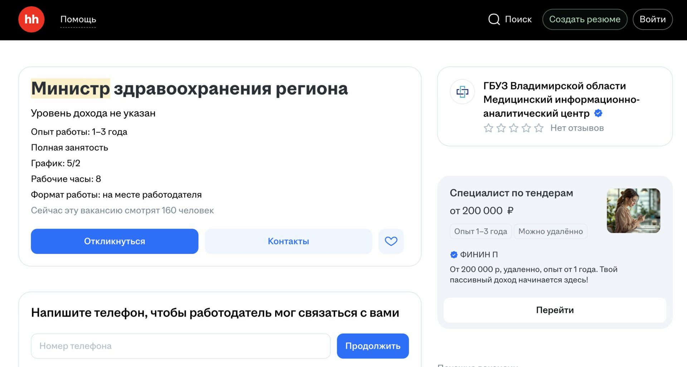Click Продолжить to submit phone
Image resolution: width=687 pixels, height=367 pixels.
pyautogui.click(x=372, y=346)
